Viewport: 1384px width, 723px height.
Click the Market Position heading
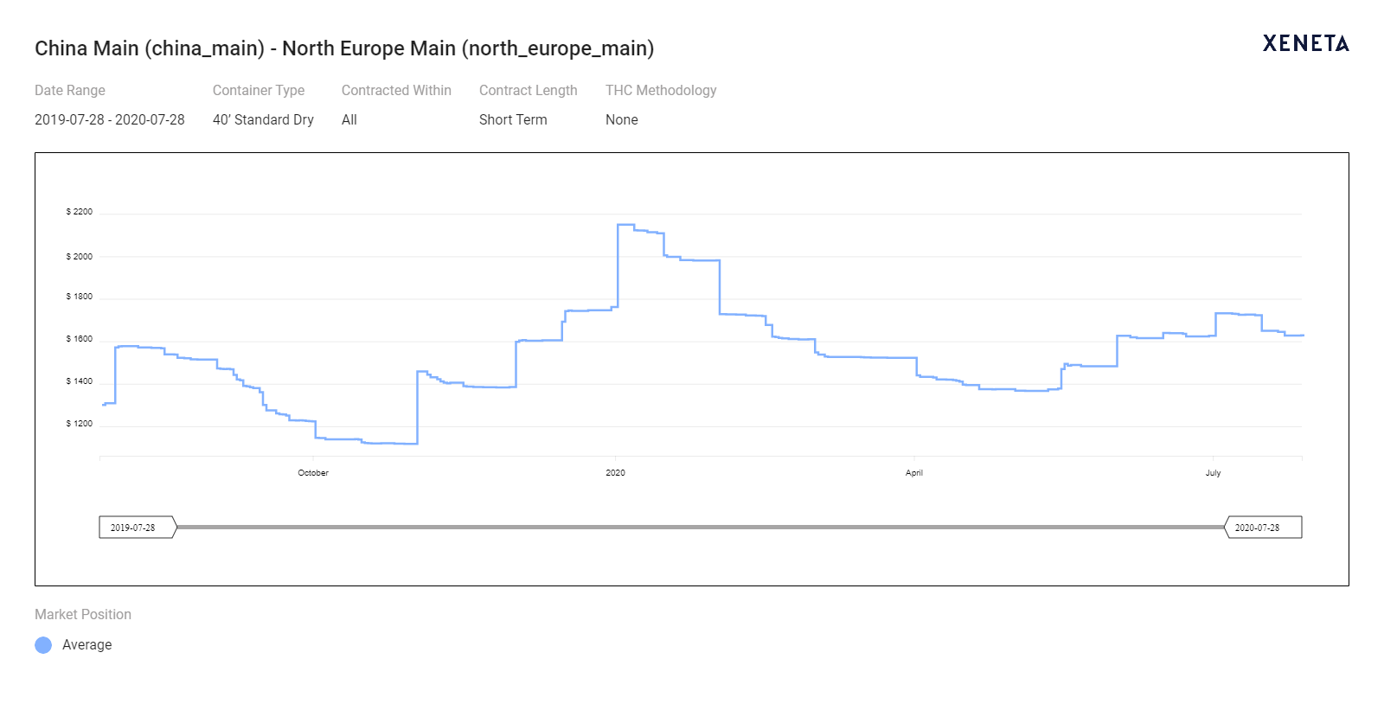coord(83,614)
